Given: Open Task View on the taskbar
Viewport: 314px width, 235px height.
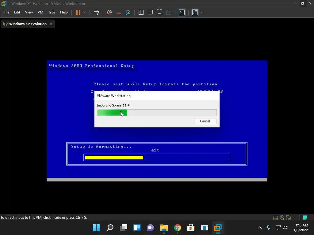Looking at the screenshot, I should [x=124, y=228].
